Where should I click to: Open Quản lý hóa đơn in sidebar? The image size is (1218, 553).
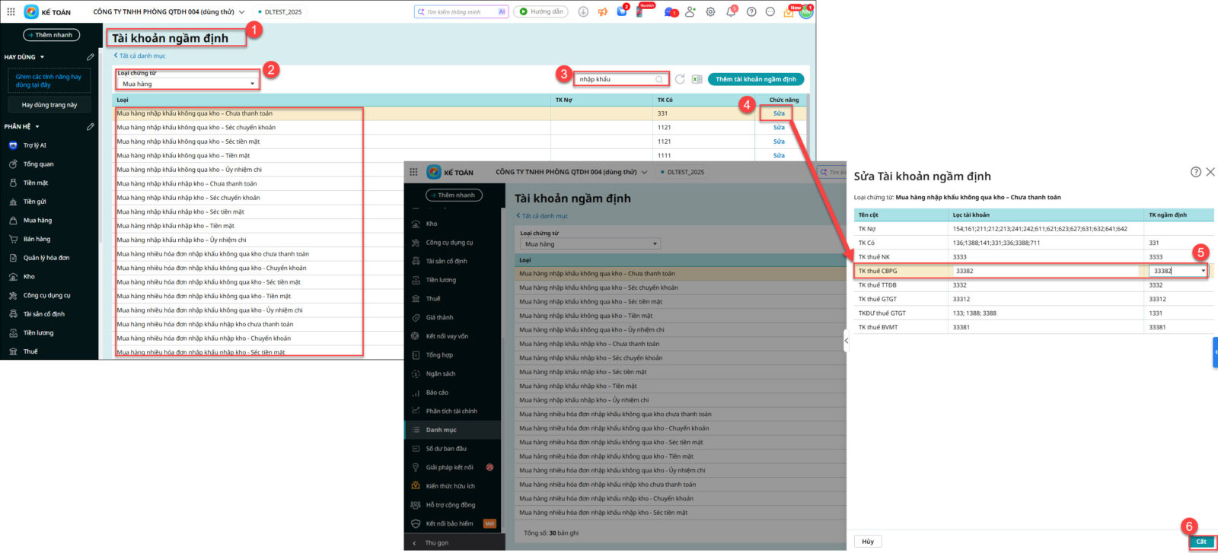[46, 258]
